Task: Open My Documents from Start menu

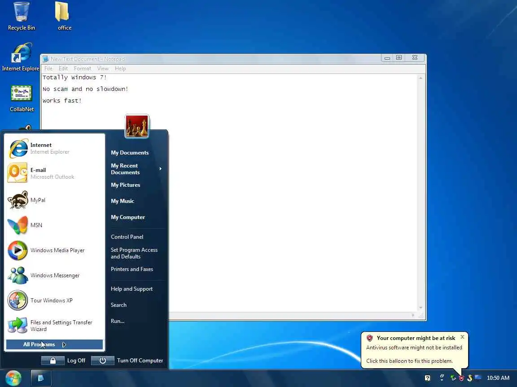Action: coord(130,153)
